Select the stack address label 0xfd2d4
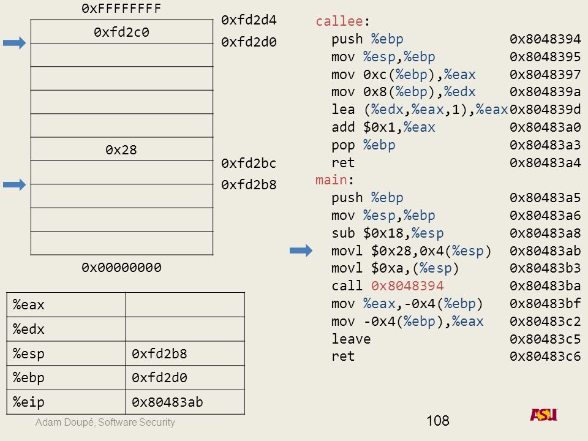This screenshot has height=441, width=588. pos(249,20)
